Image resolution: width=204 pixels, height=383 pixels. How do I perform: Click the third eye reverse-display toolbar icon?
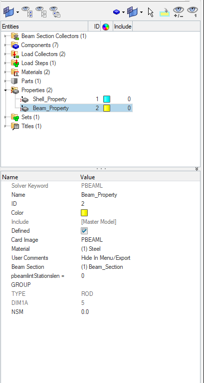[x=55, y=12]
